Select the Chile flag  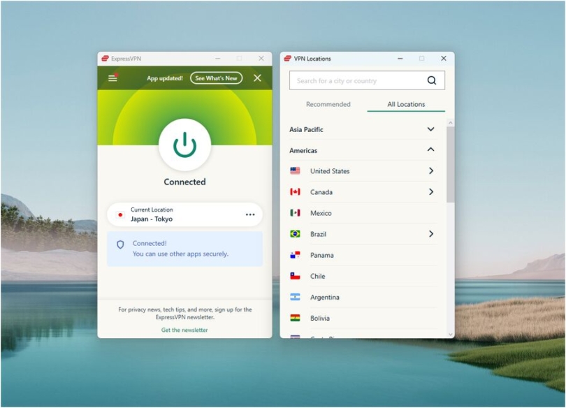pyautogui.click(x=296, y=276)
